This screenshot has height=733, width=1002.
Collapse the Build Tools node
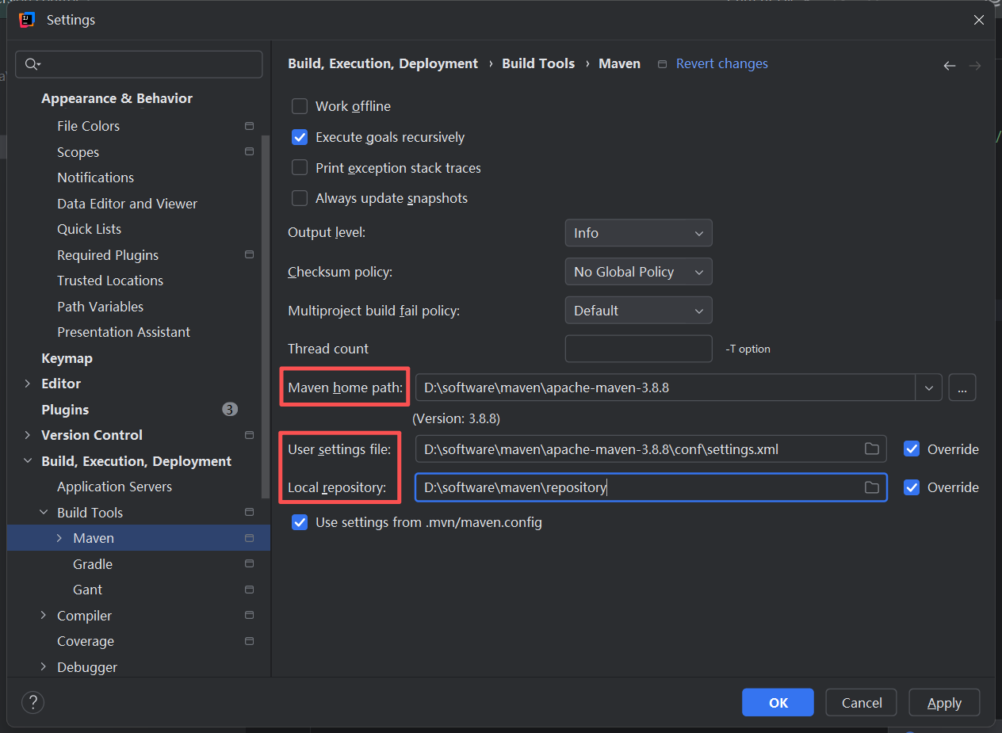(x=44, y=513)
